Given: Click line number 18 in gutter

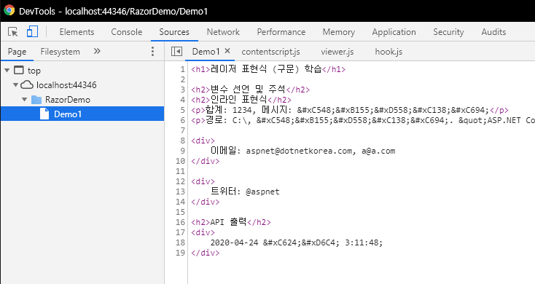Looking at the screenshot, I should [180, 242].
